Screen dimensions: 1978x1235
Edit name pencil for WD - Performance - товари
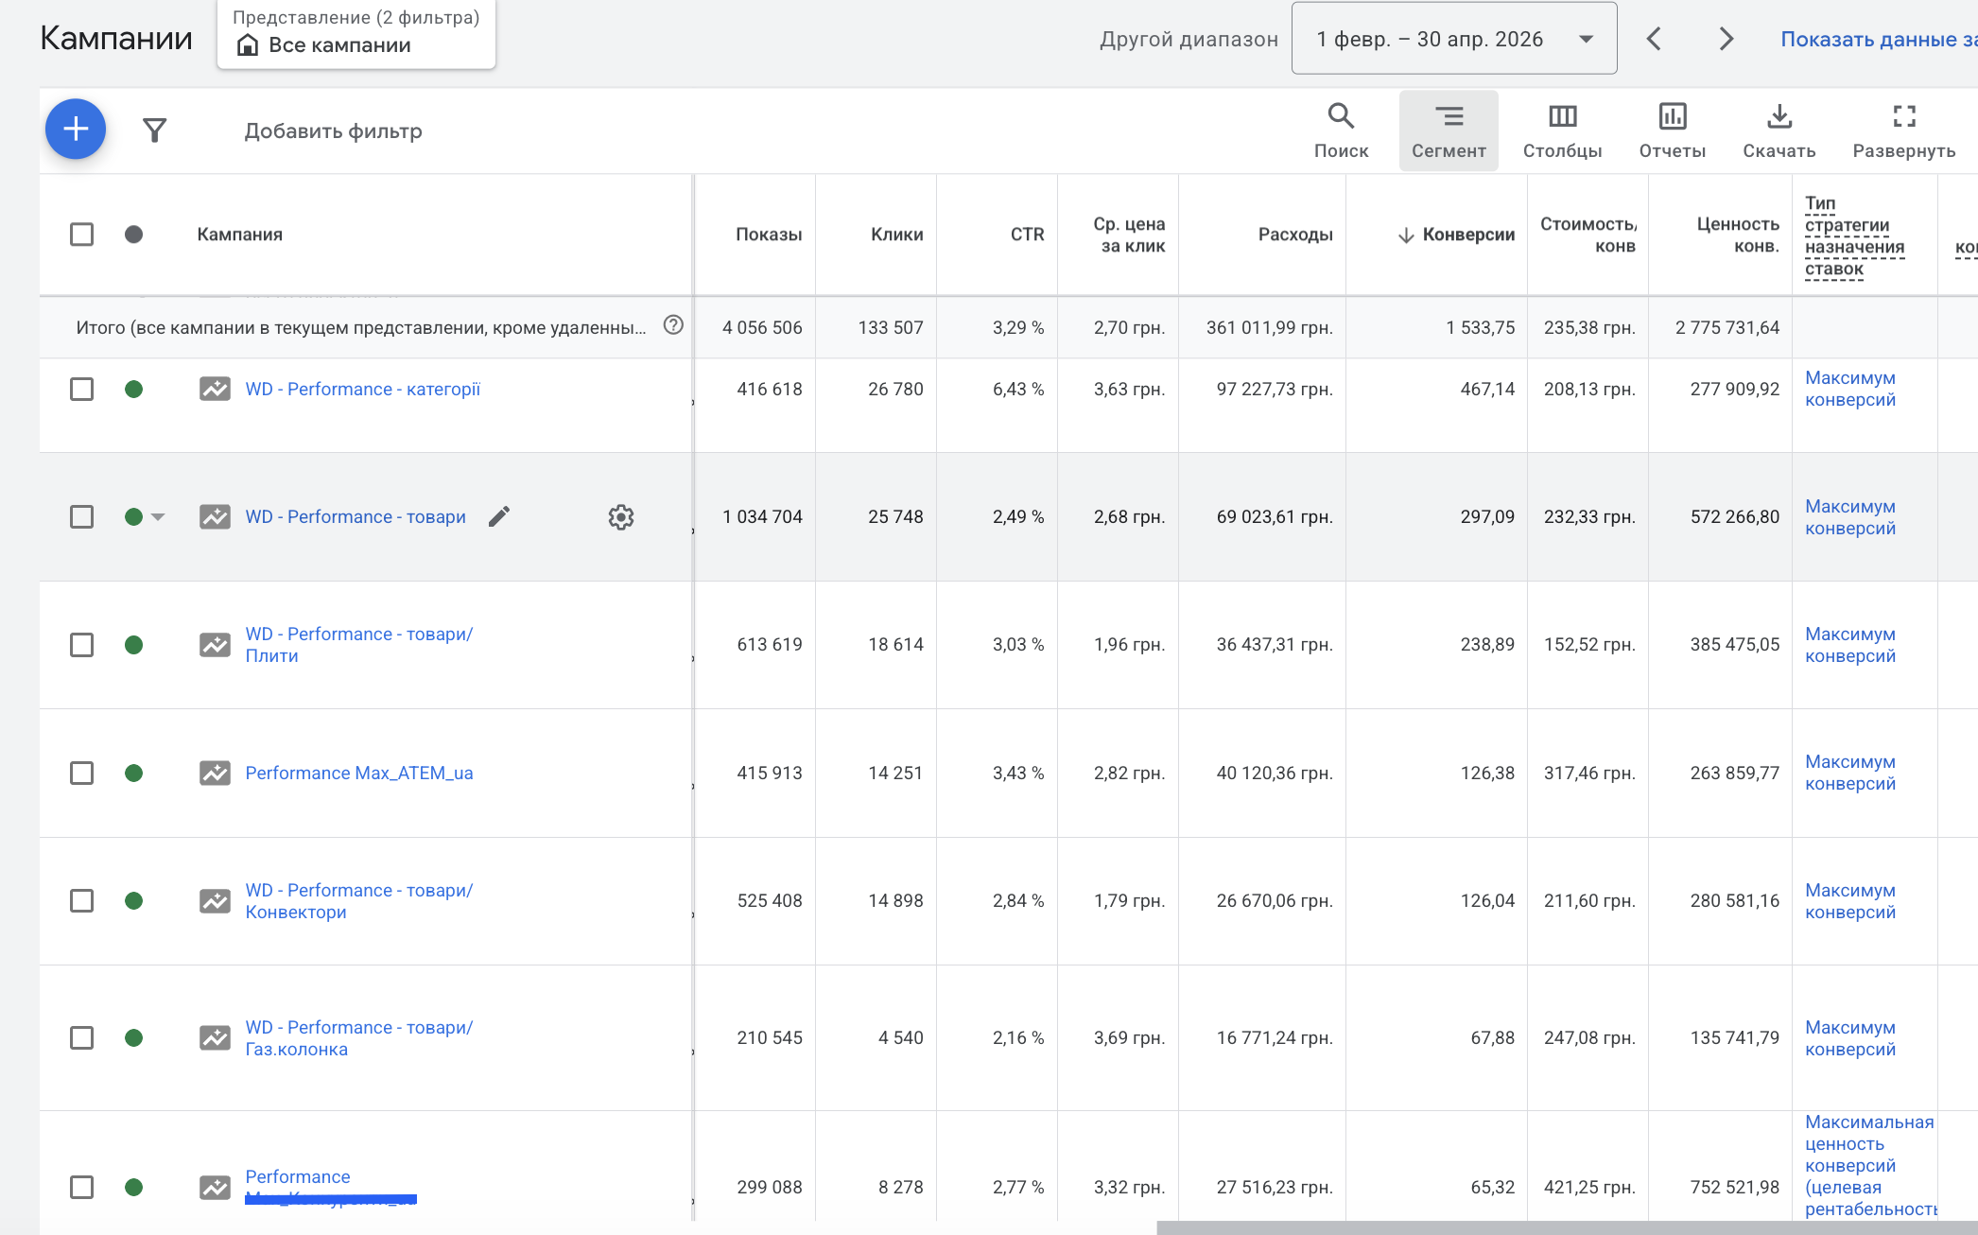(x=499, y=516)
